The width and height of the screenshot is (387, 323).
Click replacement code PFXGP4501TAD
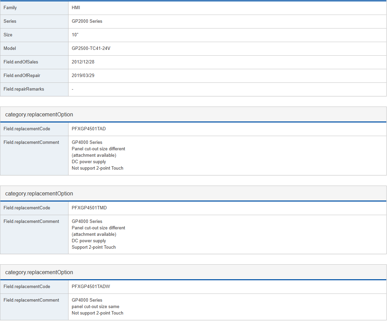[89, 129]
